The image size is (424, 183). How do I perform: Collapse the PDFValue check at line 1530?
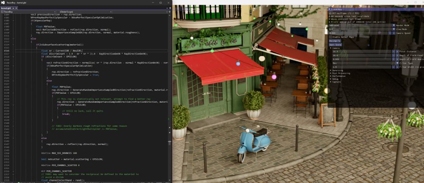coord(13,93)
